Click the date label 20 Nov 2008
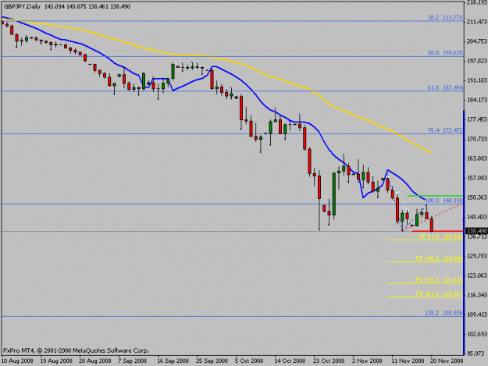 [447, 361]
